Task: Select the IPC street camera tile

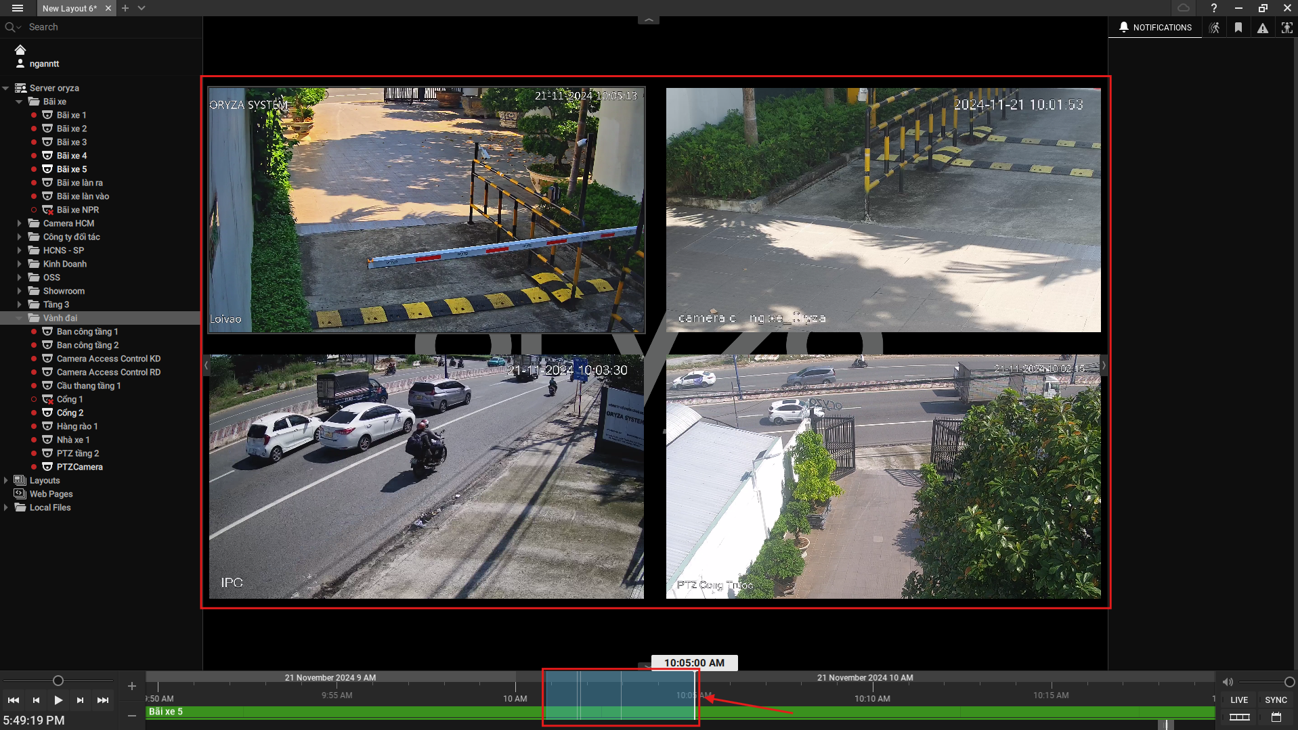Action: pos(426,476)
